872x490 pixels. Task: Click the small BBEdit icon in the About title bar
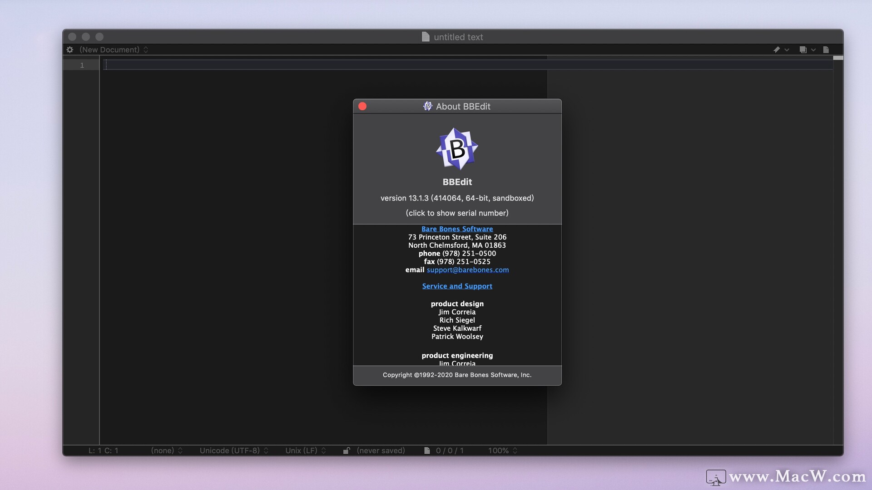click(x=427, y=106)
